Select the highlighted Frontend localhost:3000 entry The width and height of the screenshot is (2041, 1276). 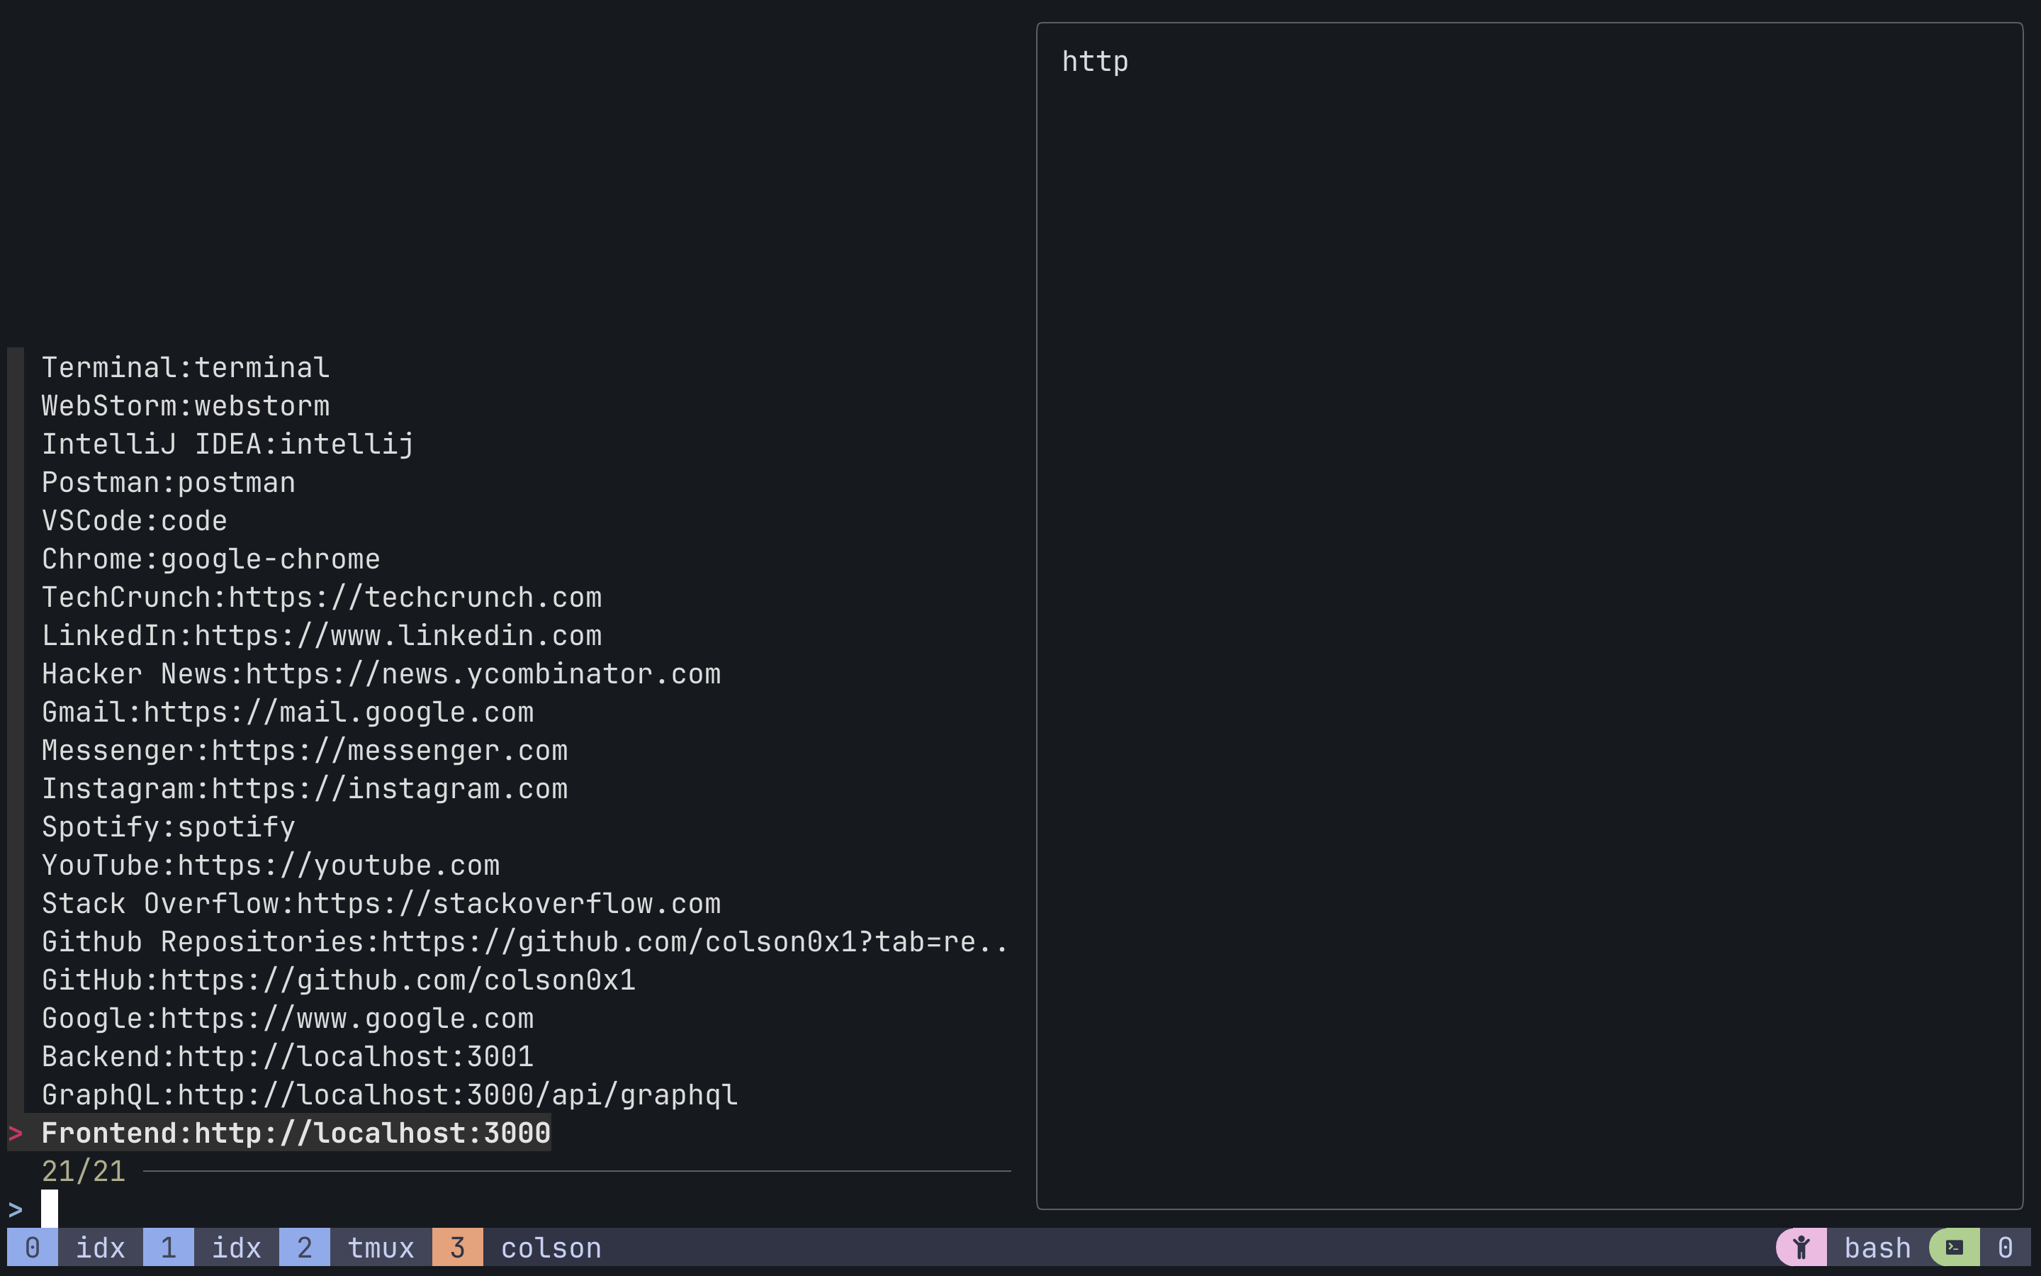tap(296, 1133)
